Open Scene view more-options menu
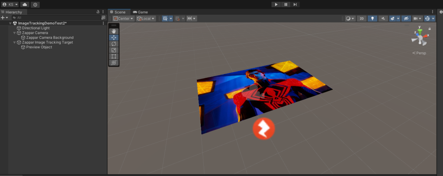This screenshot has width=443, height=176. tap(433, 12)
